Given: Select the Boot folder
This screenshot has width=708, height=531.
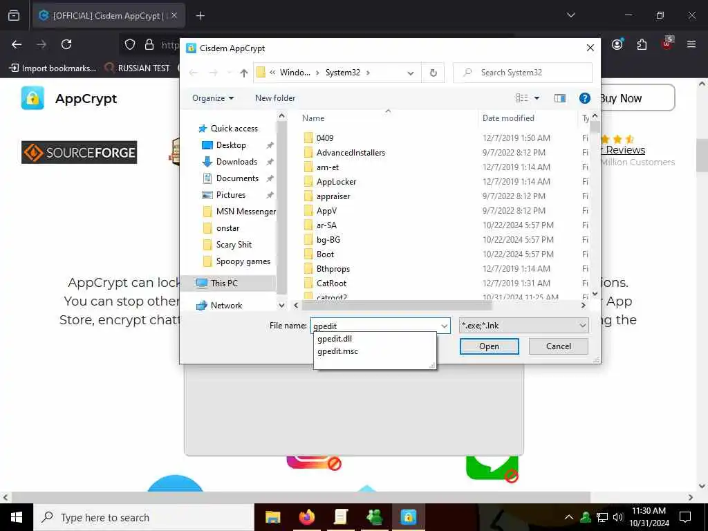Looking at the screenshot, I should (325, 254).
